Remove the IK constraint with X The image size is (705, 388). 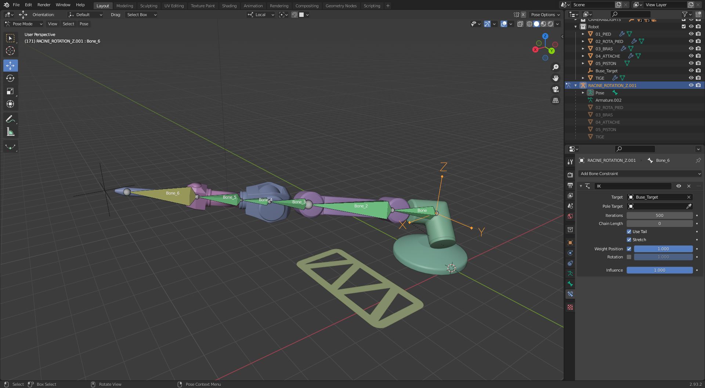coord(689,186)
